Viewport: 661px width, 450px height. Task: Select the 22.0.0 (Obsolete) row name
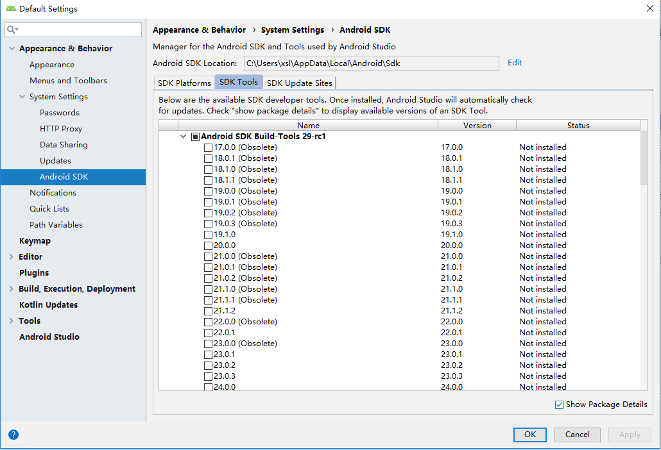click(x=245, y=322)
